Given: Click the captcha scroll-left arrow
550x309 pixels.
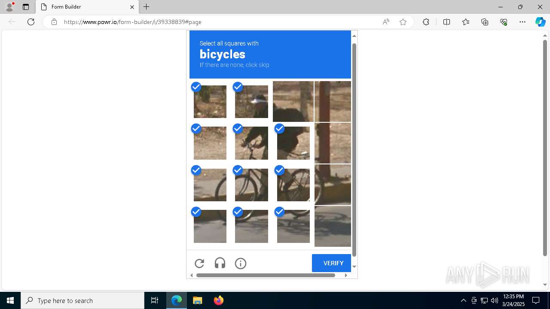Looking at the screenshot, I should (191, 275).
